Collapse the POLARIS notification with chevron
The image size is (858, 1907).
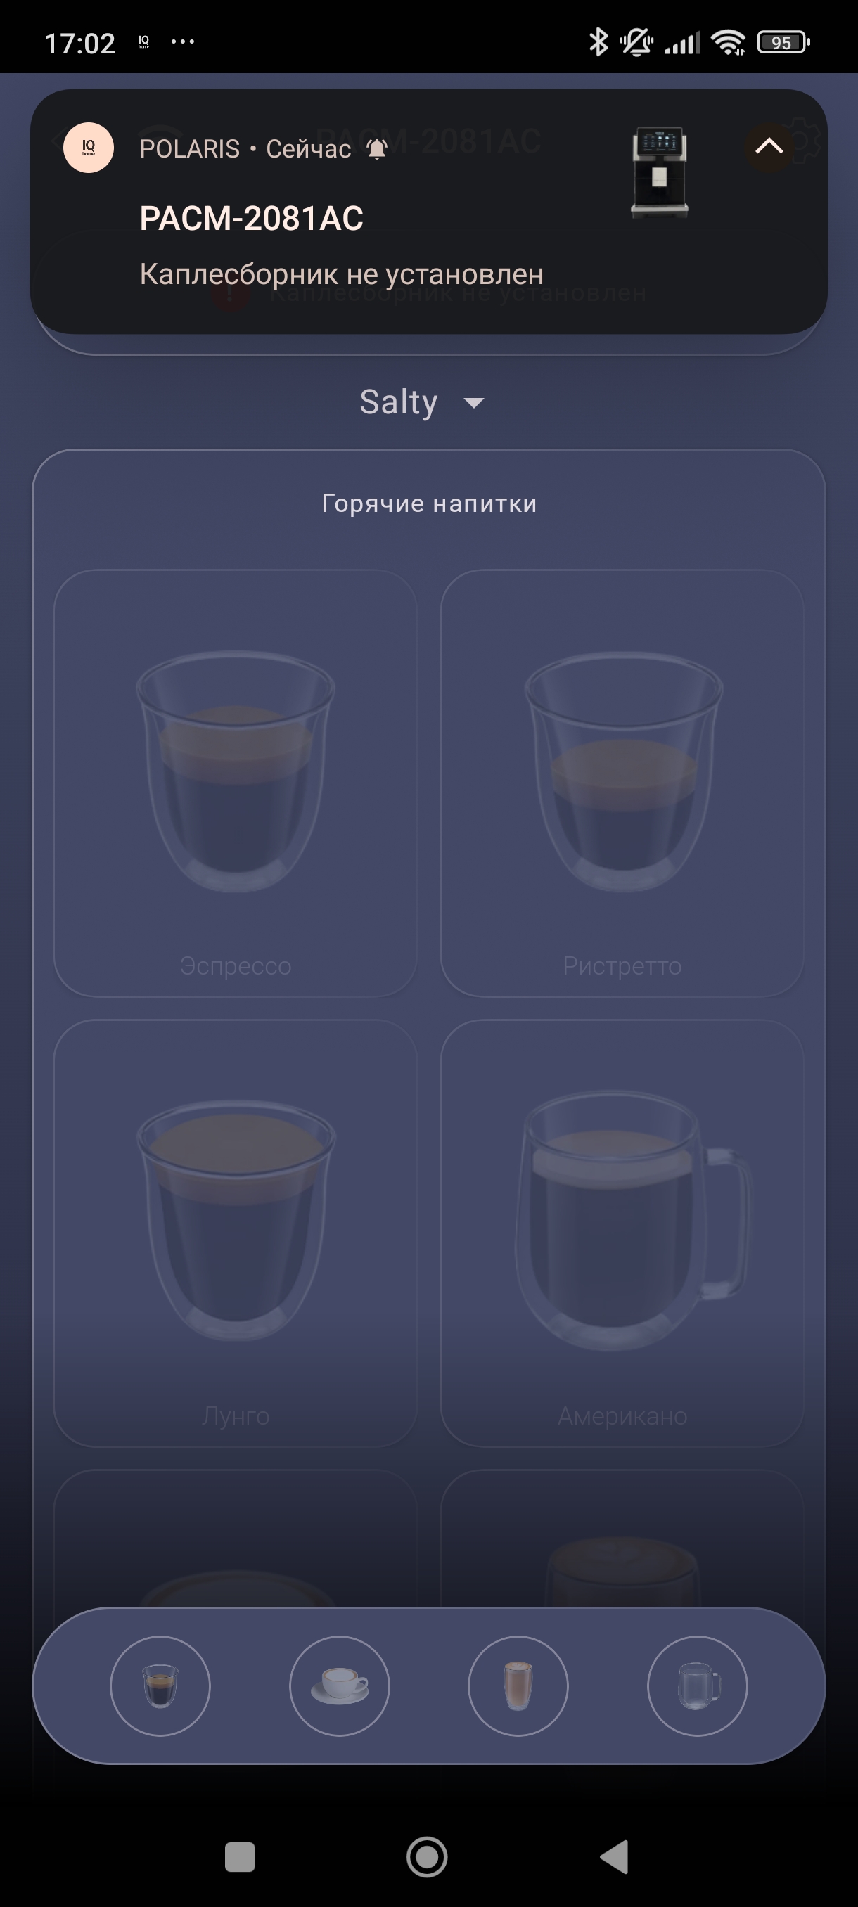tap(769, 146)
